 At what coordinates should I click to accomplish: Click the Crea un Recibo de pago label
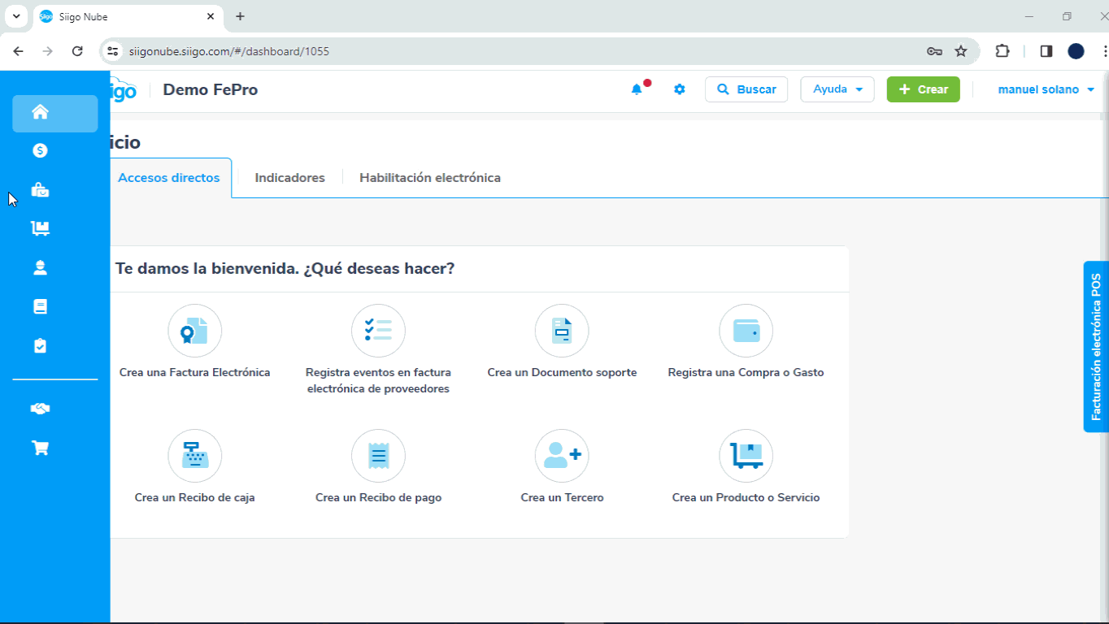click(x=378, y=498)
